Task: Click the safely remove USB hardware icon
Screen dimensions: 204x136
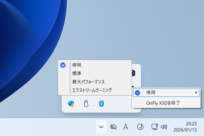Action: tap(86, 104)
